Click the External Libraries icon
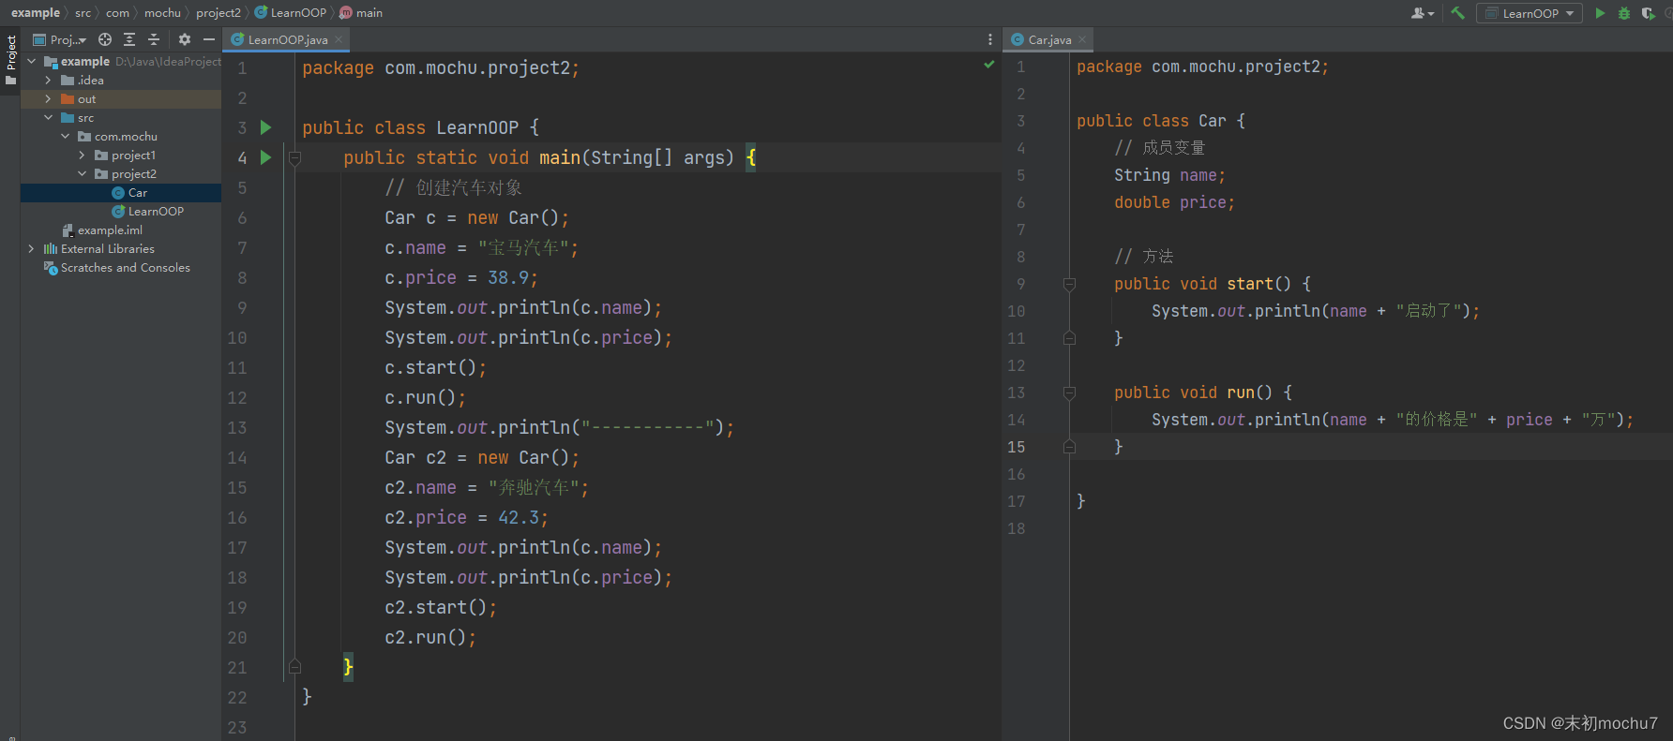 [x=51, y=249]
